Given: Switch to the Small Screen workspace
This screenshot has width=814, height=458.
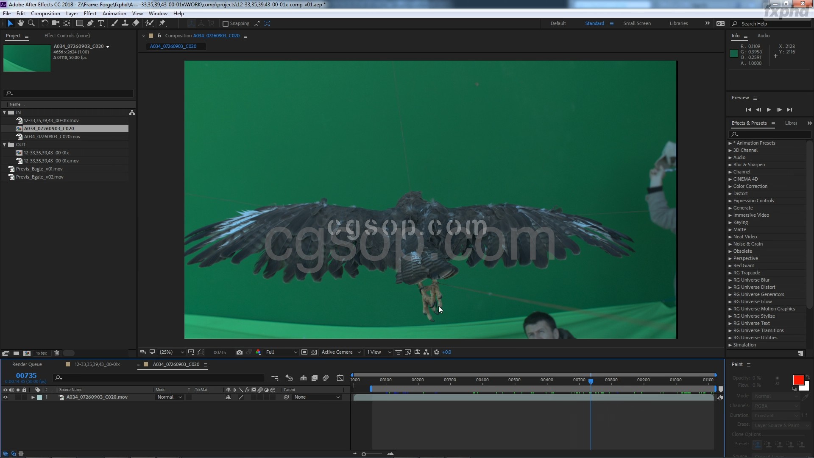Looking at the screenshot, I should tap(637, 23).
